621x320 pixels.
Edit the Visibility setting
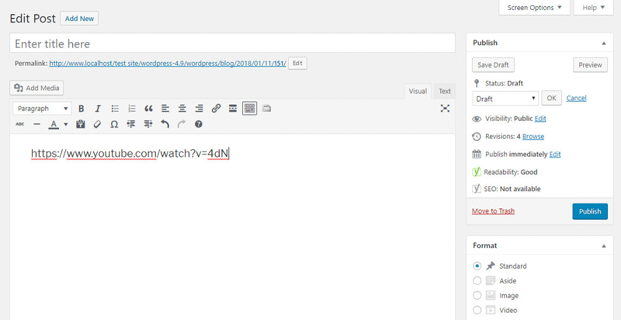point(540,118)
